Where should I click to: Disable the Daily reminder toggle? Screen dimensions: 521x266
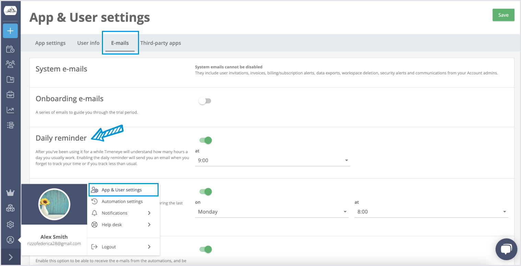coord(206,140)
